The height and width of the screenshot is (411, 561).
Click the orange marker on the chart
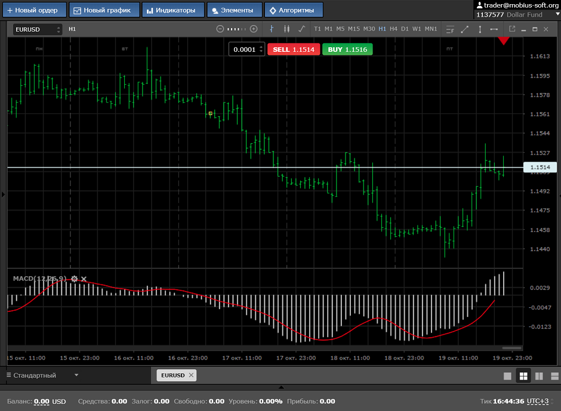coord(210,113)
